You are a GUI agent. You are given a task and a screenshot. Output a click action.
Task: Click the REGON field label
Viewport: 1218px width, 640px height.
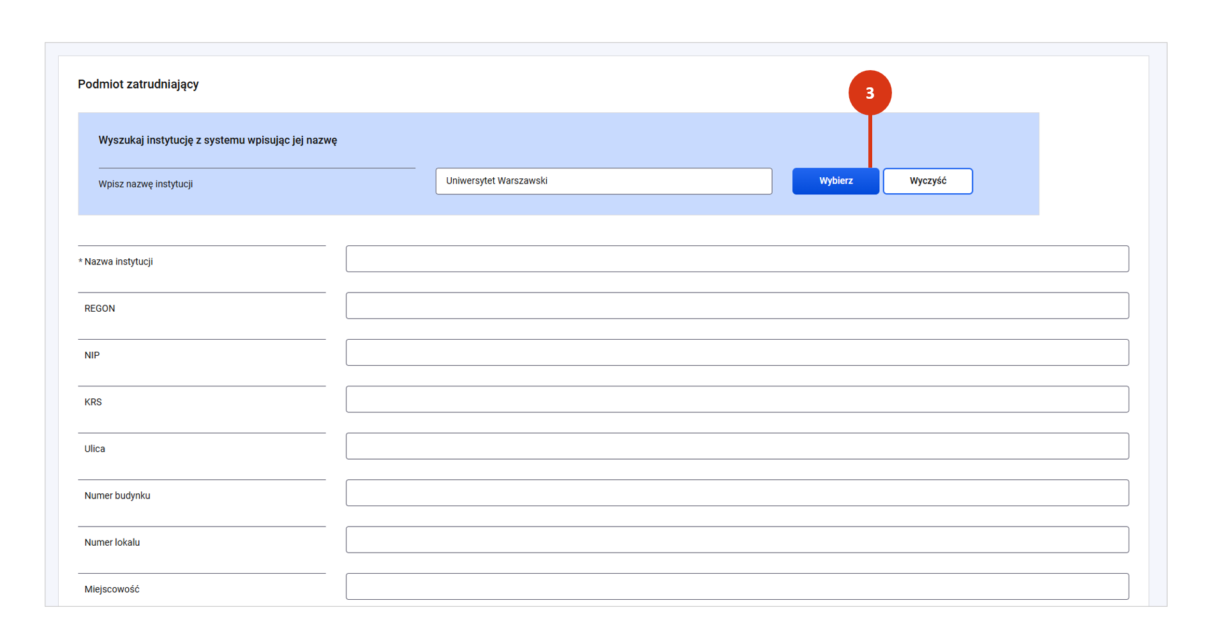click(100, 309)
